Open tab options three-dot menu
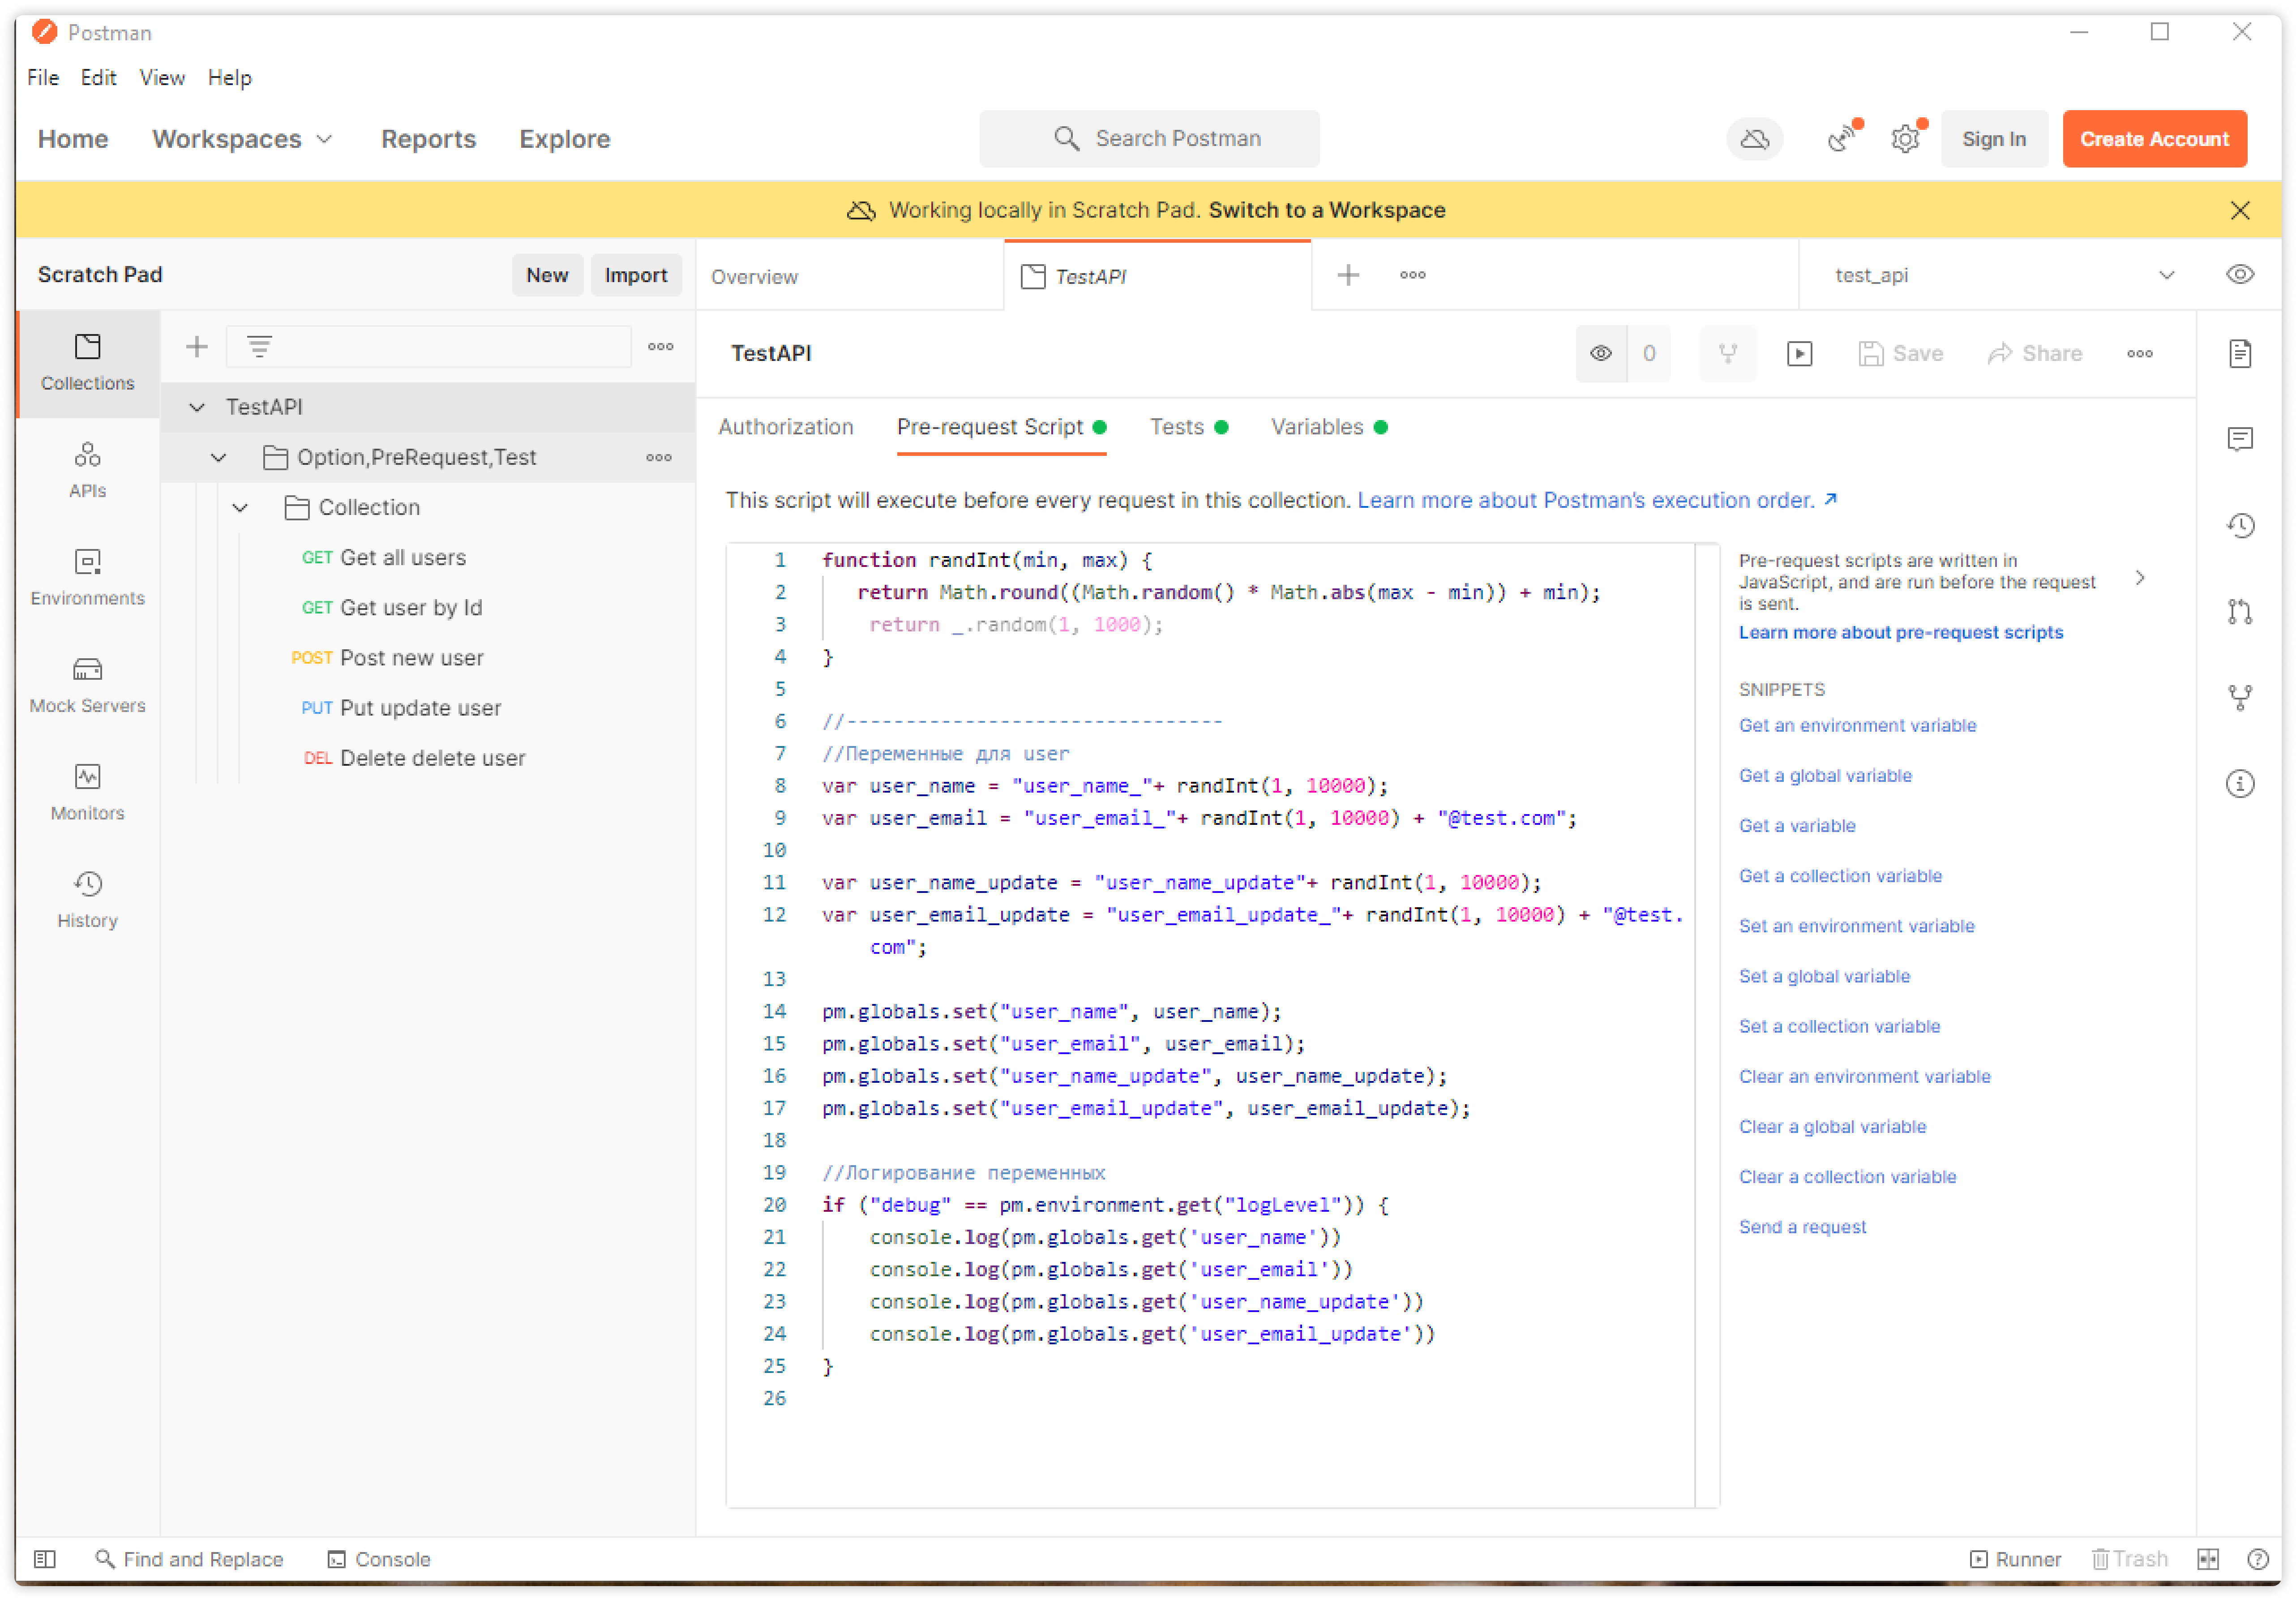Viewport: 2296px width, 1600px height. (x=1412, y=275)
